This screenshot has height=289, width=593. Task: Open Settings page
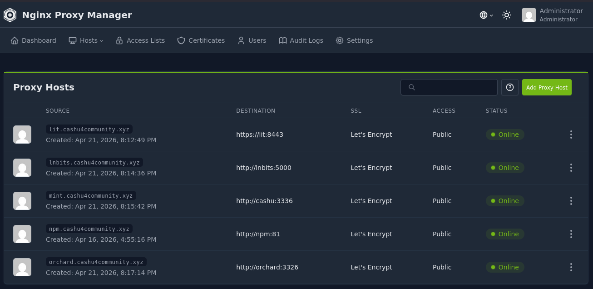pos(355,40)
